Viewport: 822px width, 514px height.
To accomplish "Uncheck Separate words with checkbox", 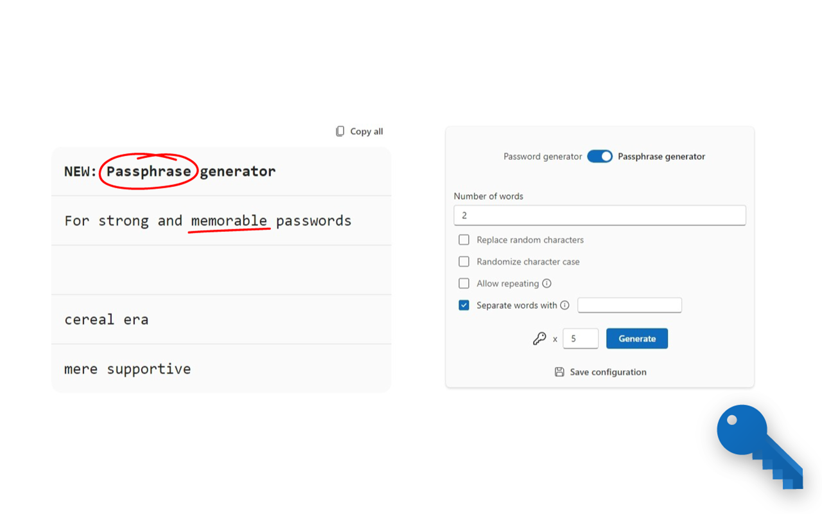I will coord(464,305).
